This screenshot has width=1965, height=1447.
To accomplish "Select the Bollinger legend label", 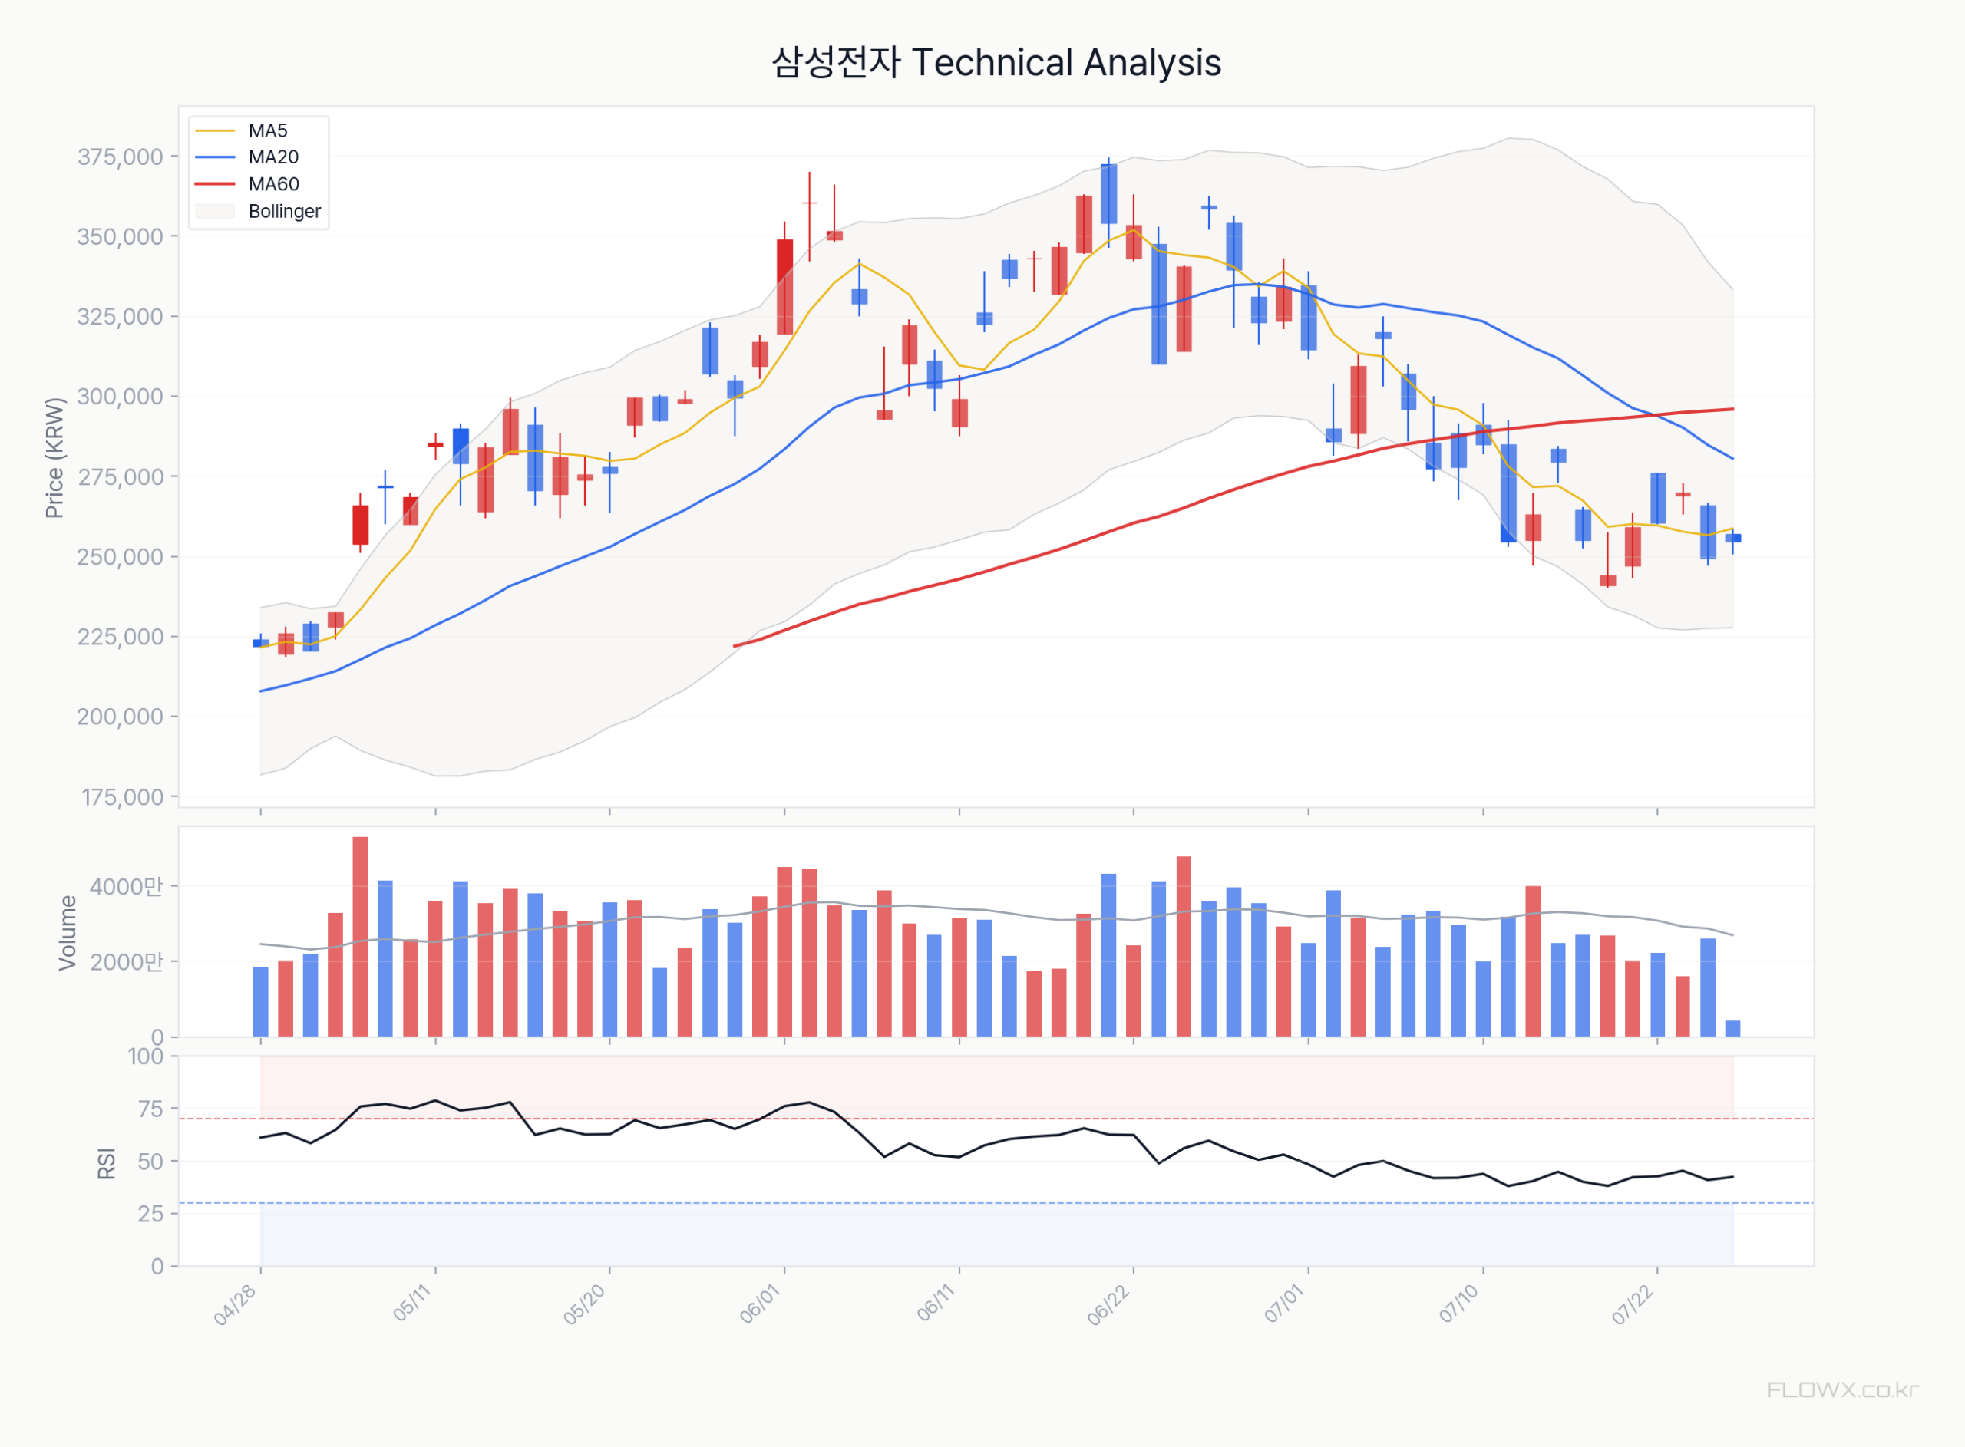I will [x=285, y=211].
